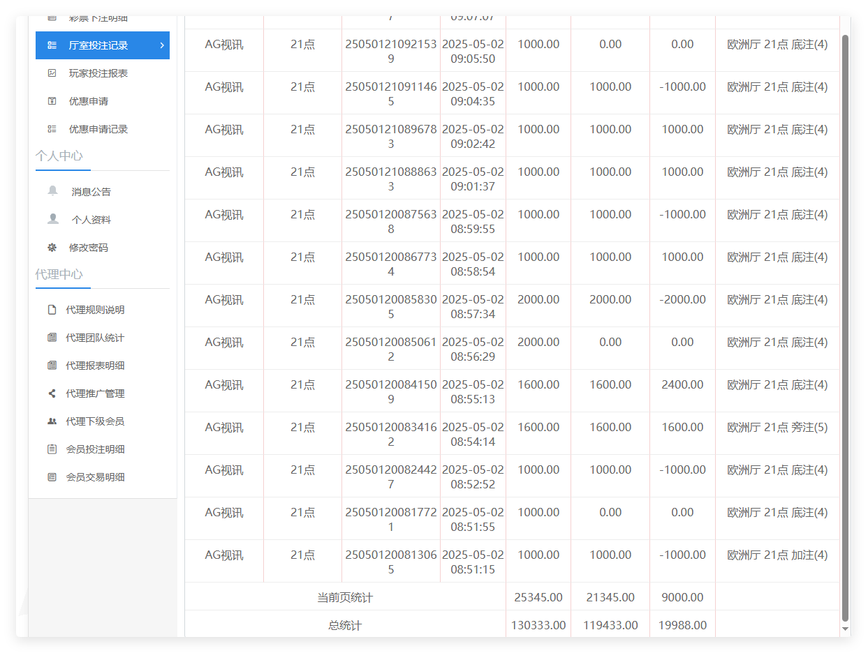Click the 修改密码 gear icon

pyautogui.click(x=52, y=248)
